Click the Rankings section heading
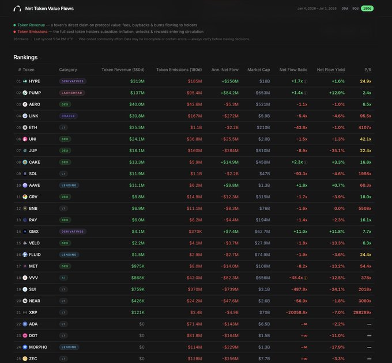Viewport: 392px width, 363px height. click(x=25, y=57)
